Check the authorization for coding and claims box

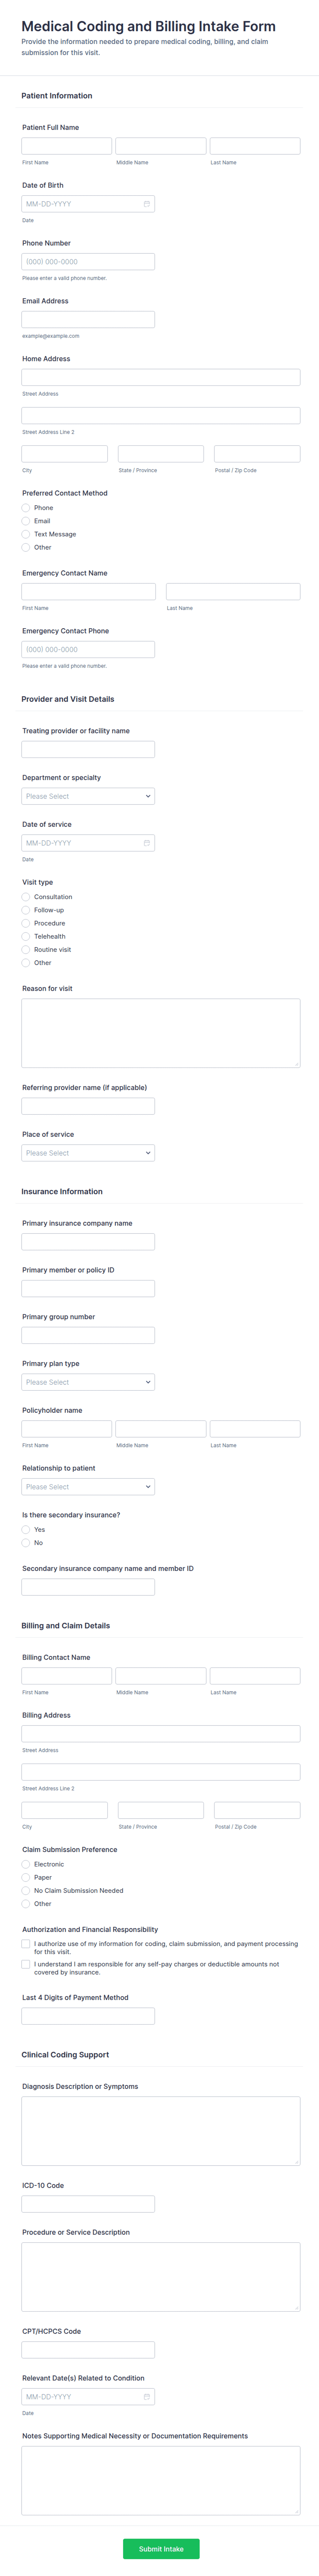coord(26,1944)
